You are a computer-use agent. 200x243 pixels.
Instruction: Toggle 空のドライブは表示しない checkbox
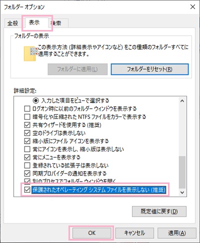click(x=27, y=133)
